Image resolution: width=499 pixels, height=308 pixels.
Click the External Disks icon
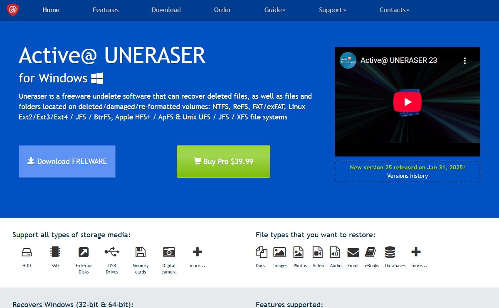click(84, 252)
